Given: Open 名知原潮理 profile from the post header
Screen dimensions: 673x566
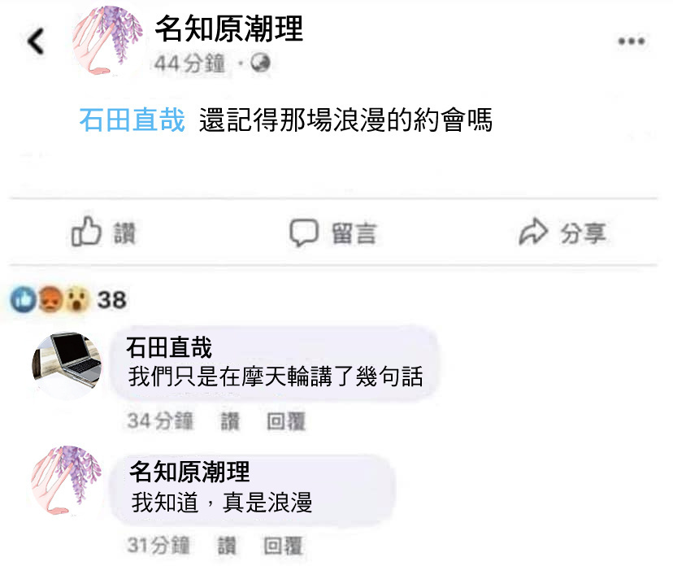Looking at the screenshot, I should tap(228, 28).
